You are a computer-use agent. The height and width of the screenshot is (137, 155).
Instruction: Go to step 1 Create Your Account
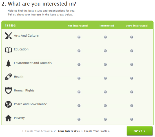point(36,131)
